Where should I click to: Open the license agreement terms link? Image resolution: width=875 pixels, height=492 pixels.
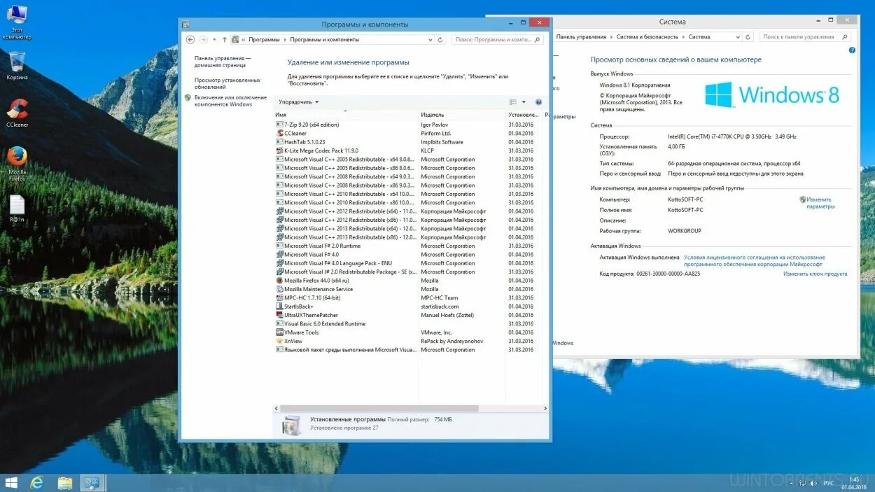coord(755,261)
